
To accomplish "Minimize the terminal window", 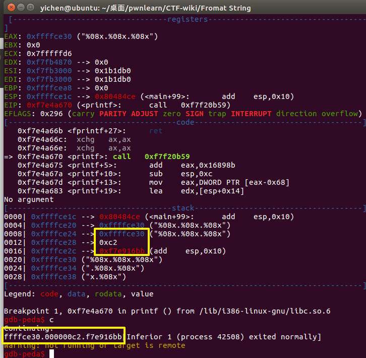I will pos(21,8).
